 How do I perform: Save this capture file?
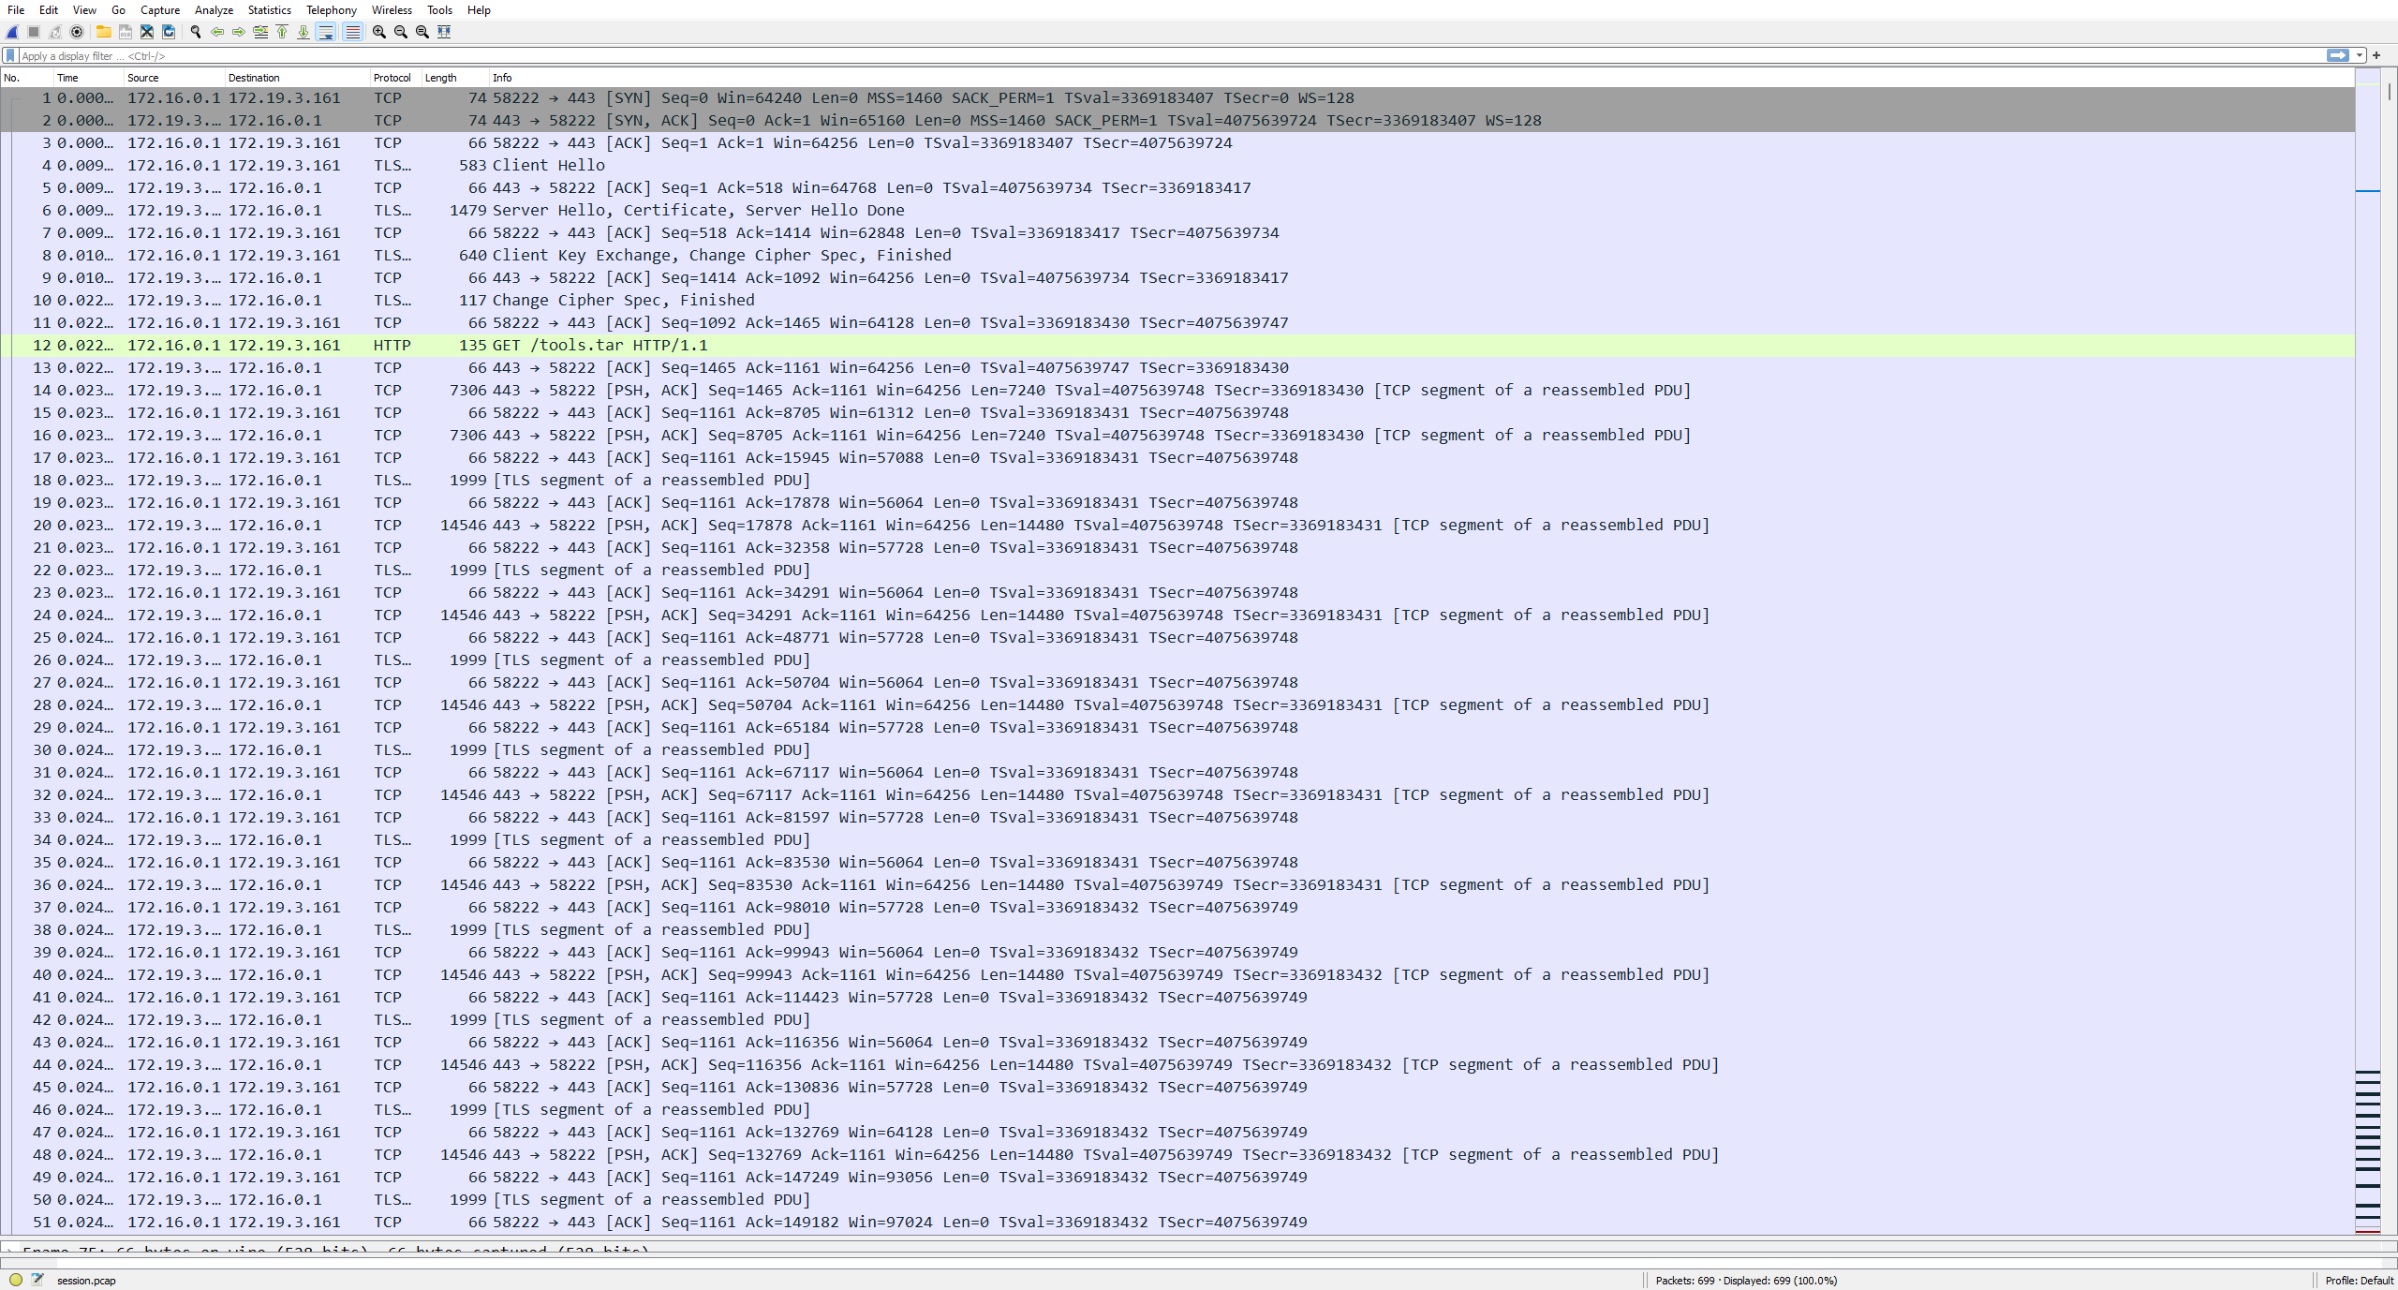click(x=125, y=32)
